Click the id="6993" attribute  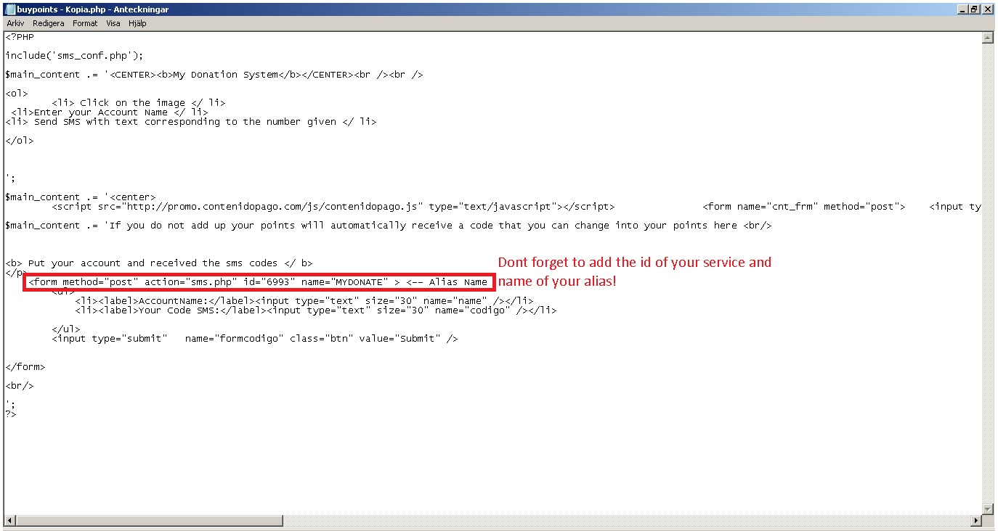click(269, 281)
